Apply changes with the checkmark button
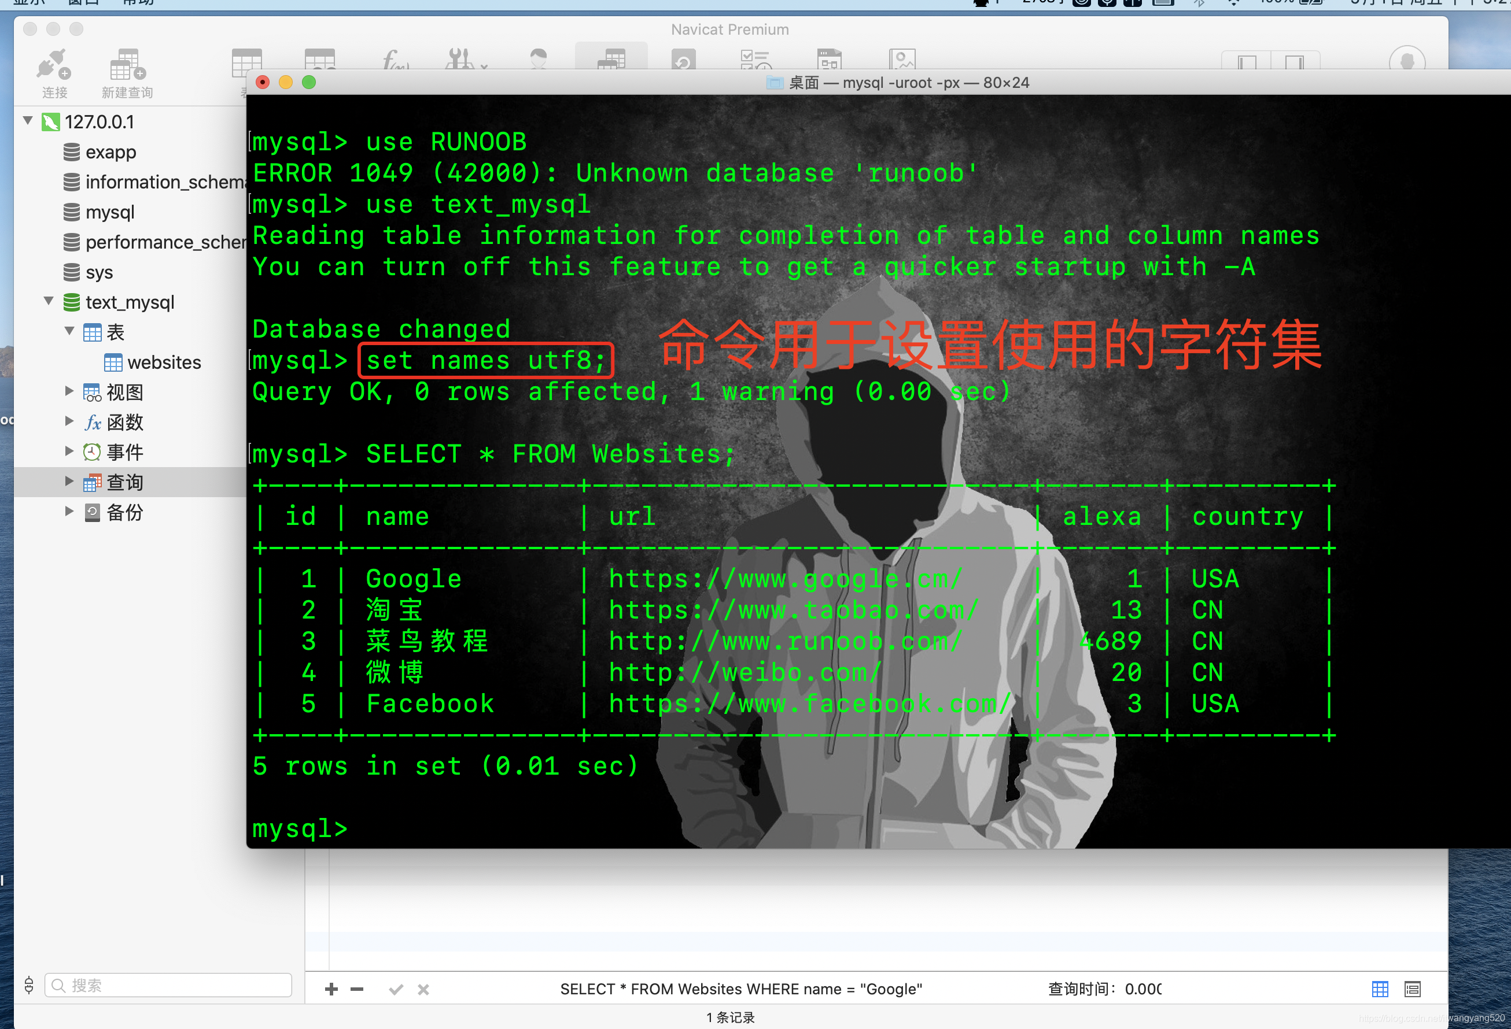The height and width of the screenshot is (1029, 1511). pyautogui.click(x=396, y=989)
